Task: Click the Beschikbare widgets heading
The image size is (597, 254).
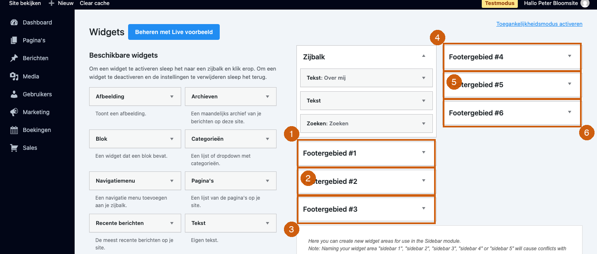Action: (124, 55)
